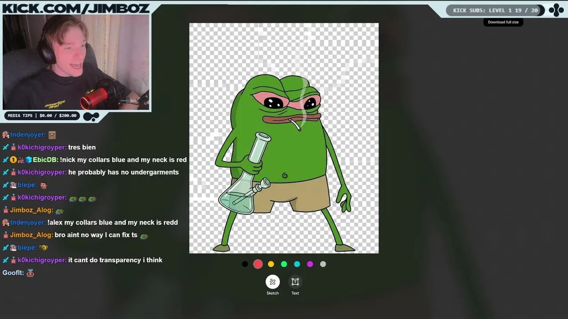Click the "KICK SUBS: LEVEL 1" counter

pos(495,10)
